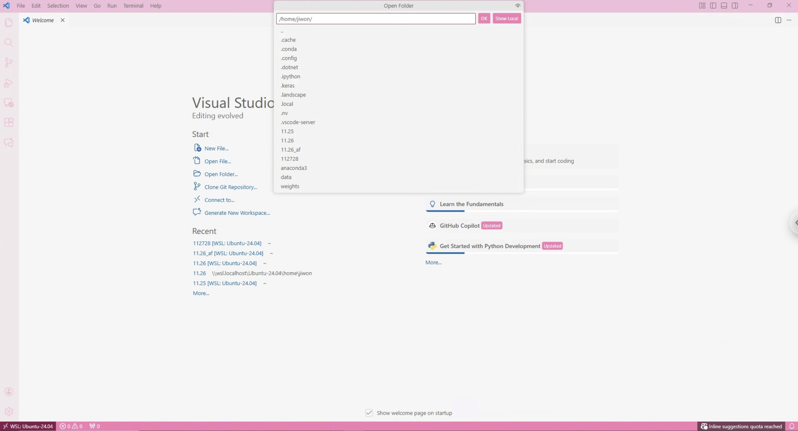Expand the Learn the Fundamentals walkthrough

click(471, 204)
